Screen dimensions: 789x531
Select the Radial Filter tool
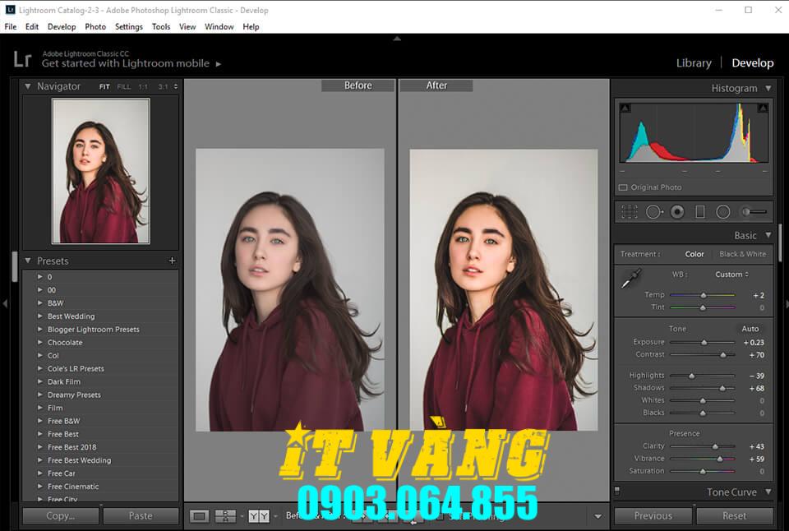tap(722, 211)
